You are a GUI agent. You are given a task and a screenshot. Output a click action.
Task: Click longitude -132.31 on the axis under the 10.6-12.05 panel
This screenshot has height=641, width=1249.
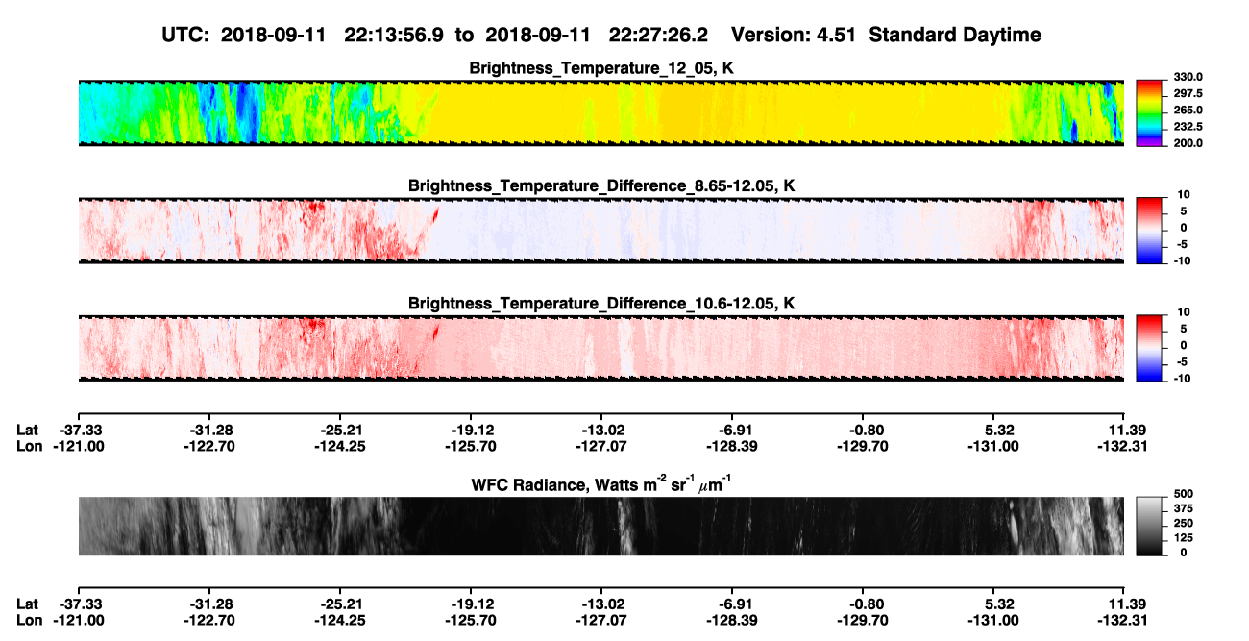click(1124, 446)
